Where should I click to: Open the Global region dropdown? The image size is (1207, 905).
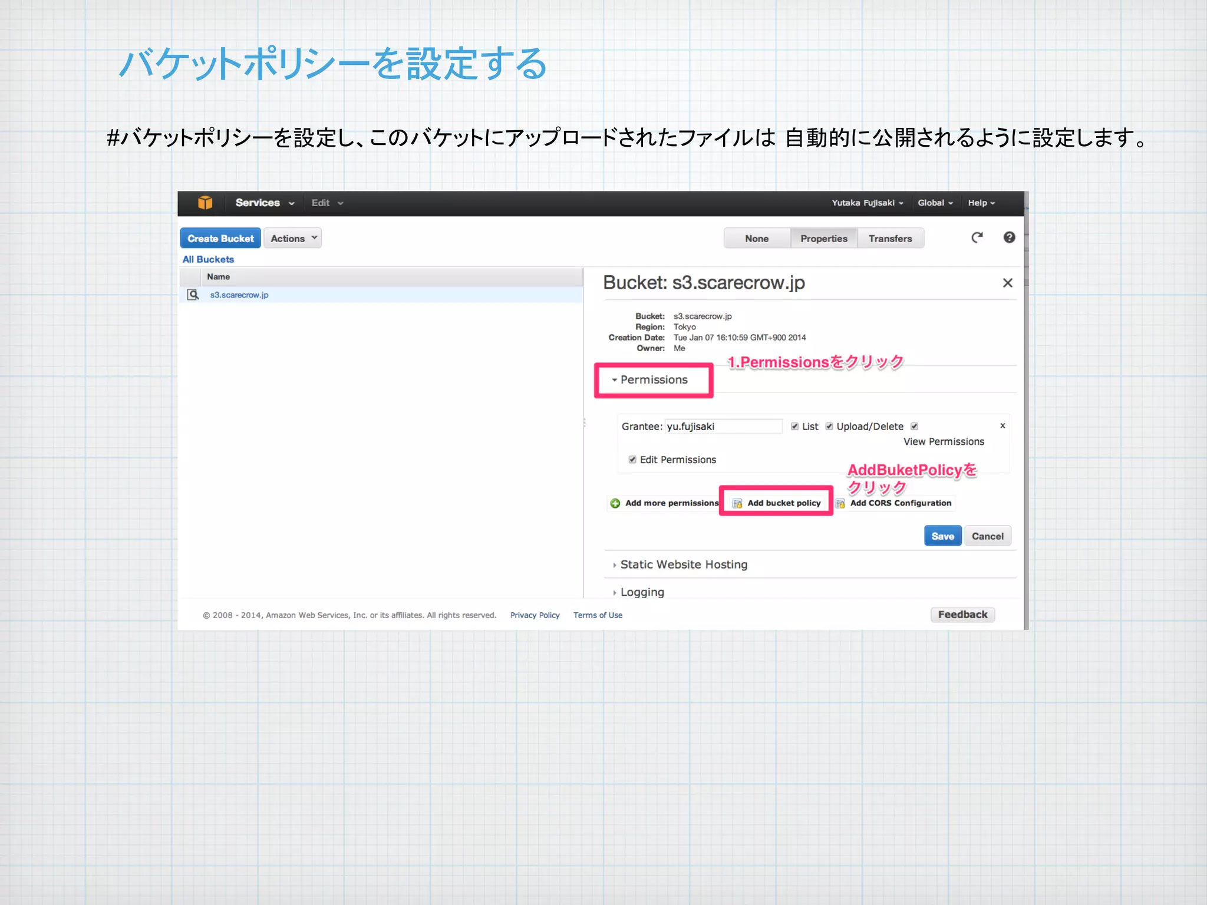[x=935, y=203]
